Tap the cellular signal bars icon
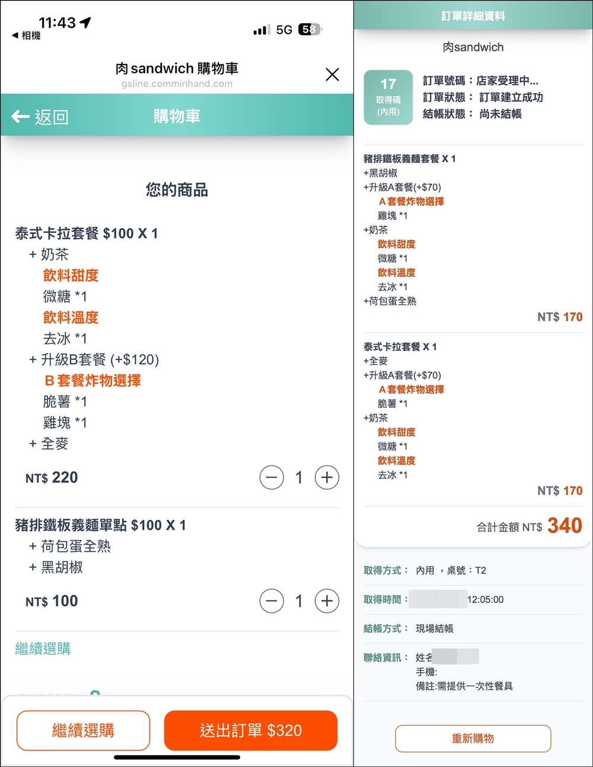Image resolution: width=593 pixels, height=767 pixels. [x=261, y=30]
